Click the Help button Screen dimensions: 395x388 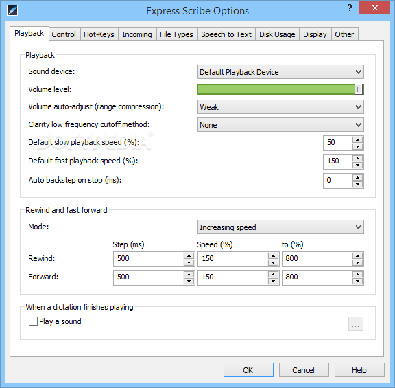359,370
